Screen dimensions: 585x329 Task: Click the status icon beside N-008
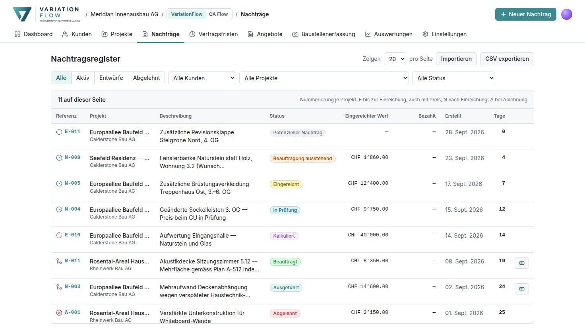point(59,158)
